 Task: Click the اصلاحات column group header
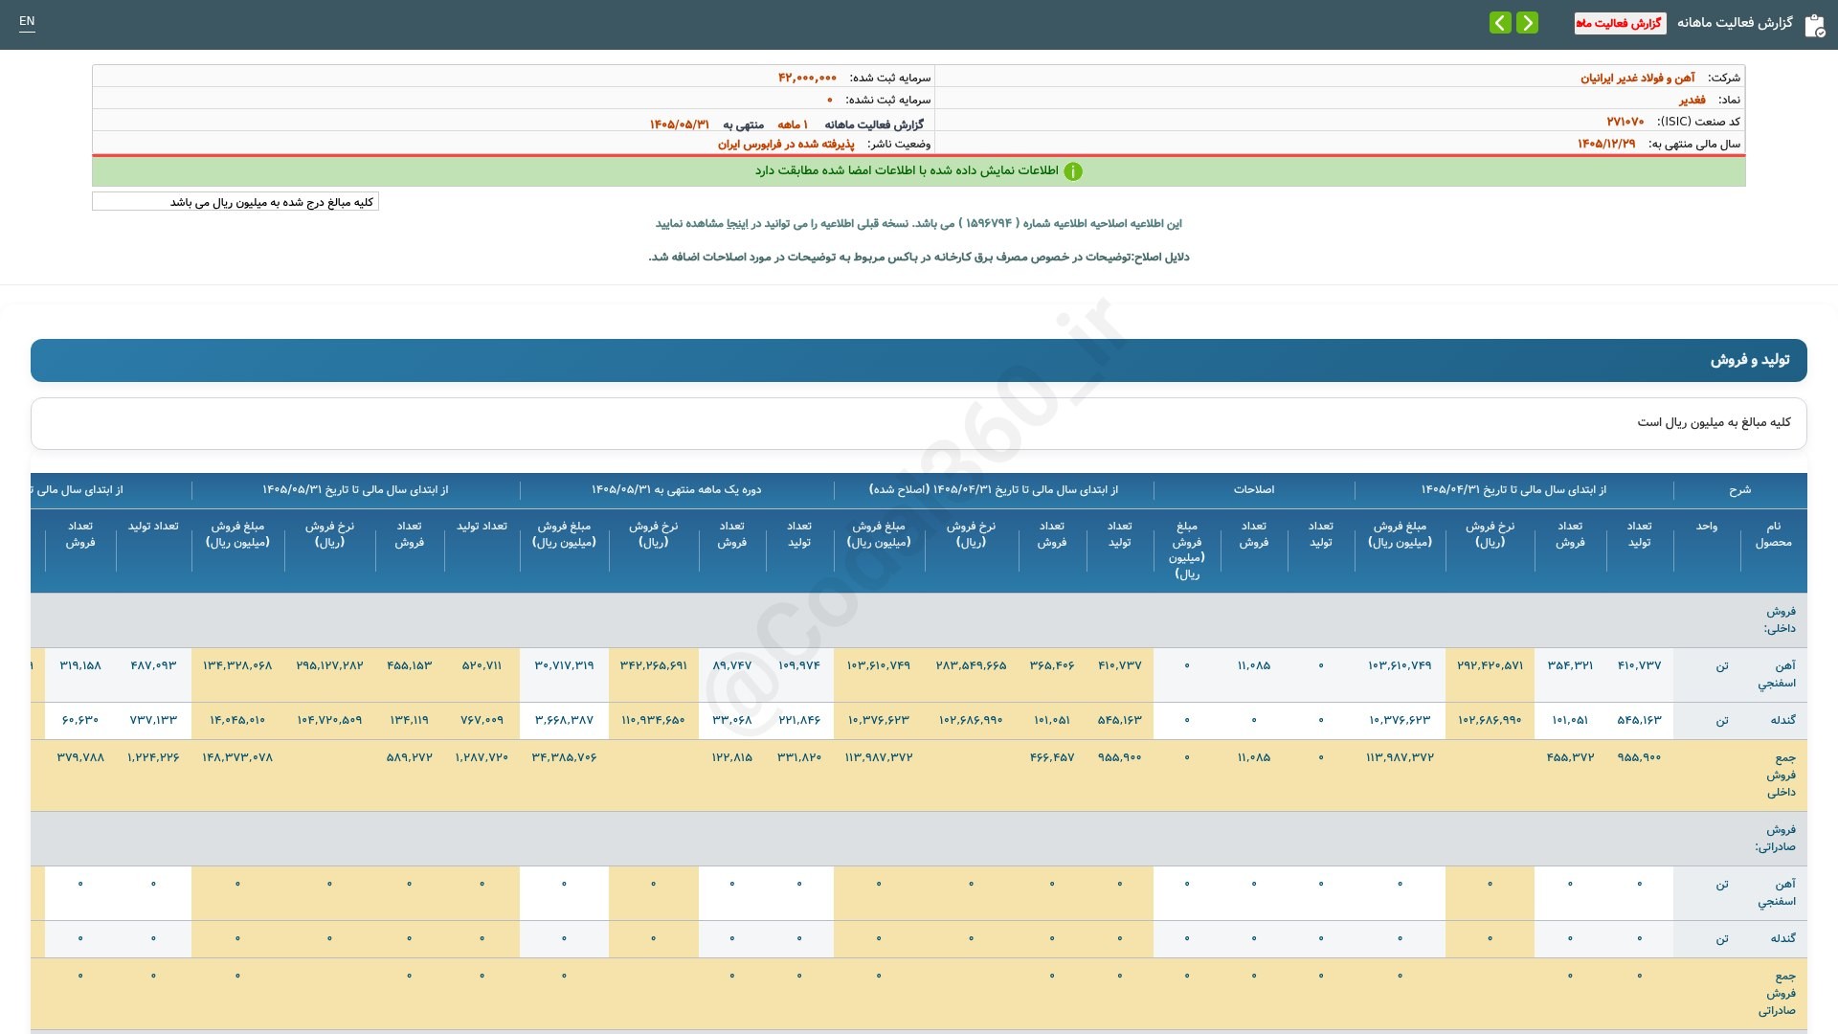(1254, 490)
